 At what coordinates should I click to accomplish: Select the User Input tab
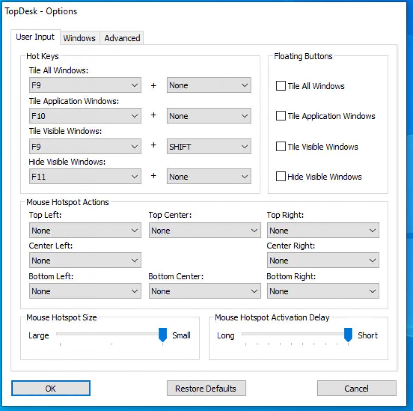[35, 37]
